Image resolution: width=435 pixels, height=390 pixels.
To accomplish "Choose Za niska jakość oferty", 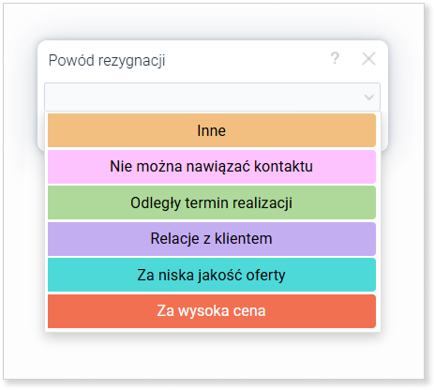I will pyautogui.click(x=212, y=275).
